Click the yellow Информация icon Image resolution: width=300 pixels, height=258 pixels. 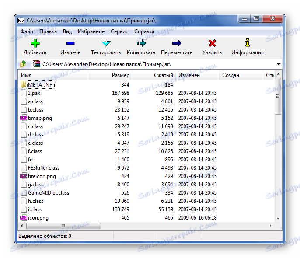tap(248, 43)
